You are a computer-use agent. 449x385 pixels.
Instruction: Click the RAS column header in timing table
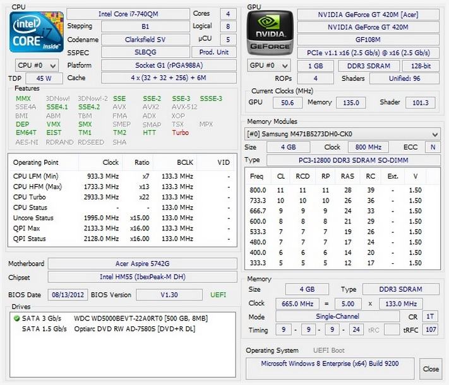click(x=347, y=176)
